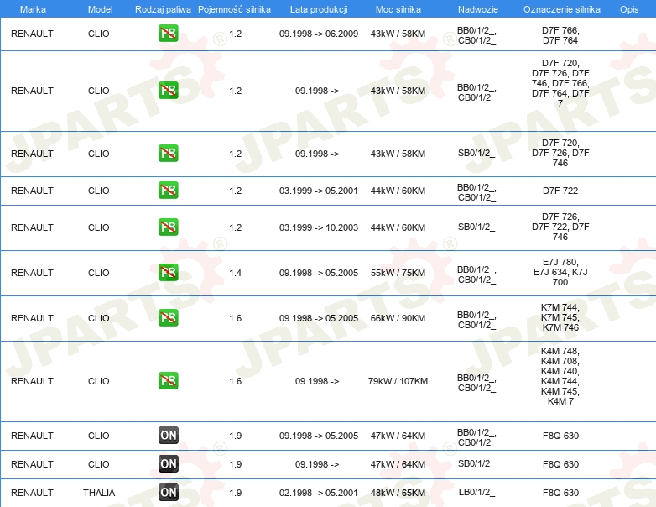Select engine capacity 1.4 cell
The width and height of the screenshot is (656, 507).
pyautogui.click(x=235, y=273)
